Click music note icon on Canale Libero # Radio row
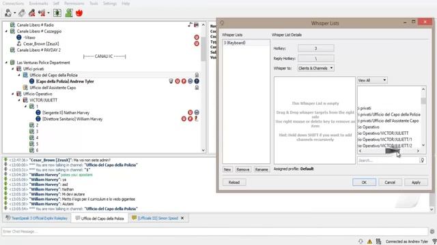Image resolution: width=437 pixels, height=245 pixels. tap(190, 24)
